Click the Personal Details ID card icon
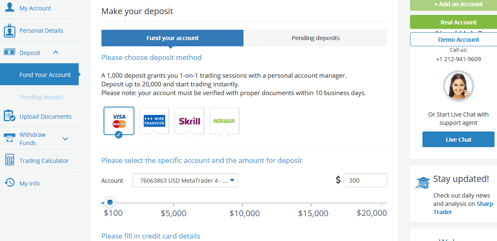The image size is (497, 241). coord(10,31)
